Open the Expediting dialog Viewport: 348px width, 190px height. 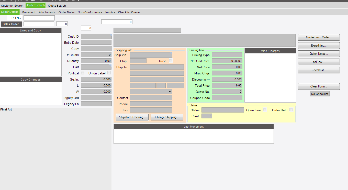(x=319, y=46)
